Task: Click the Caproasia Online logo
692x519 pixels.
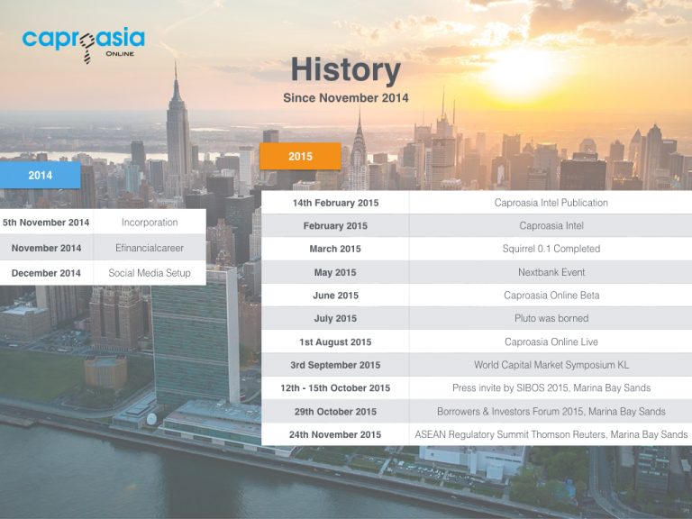Action: [84, 44]
